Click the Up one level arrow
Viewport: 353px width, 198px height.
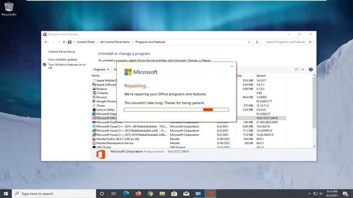[64, 42]
